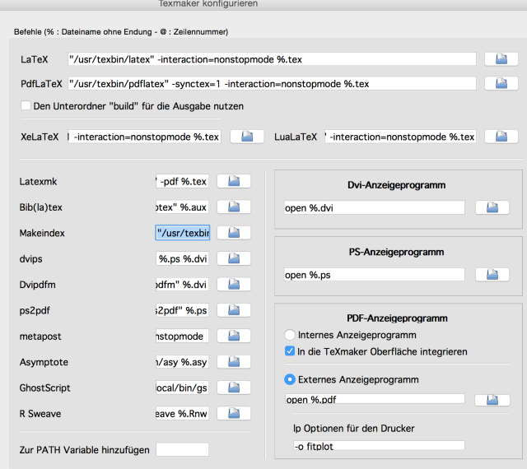Browse for the GhostScript binary
The image size is (527, 469).
pos(234,388)
